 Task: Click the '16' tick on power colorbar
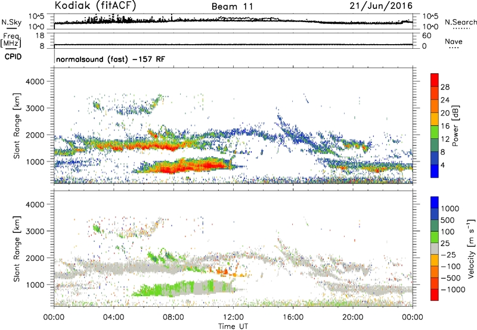tap(445, 126)
